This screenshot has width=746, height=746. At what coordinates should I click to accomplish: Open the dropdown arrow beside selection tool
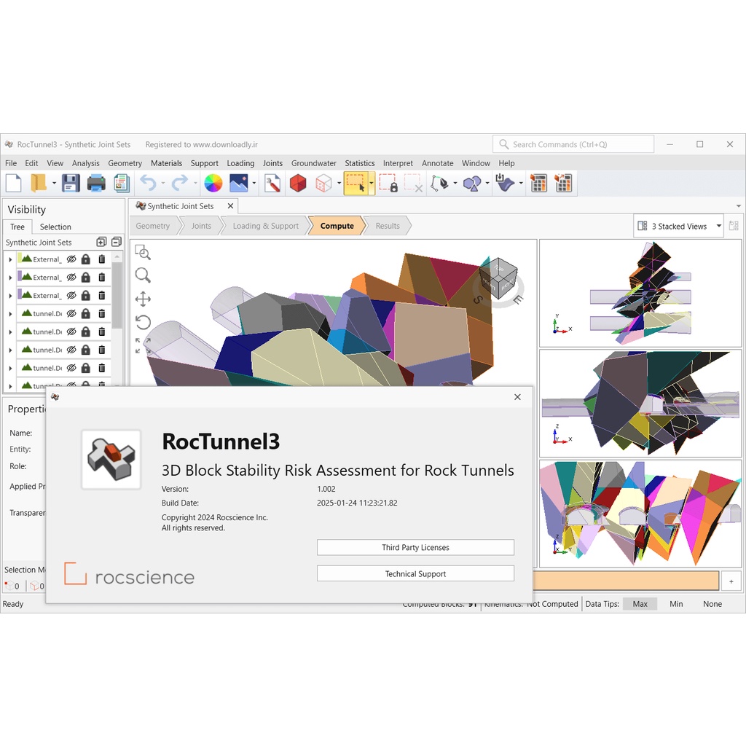tap(371, 183)
